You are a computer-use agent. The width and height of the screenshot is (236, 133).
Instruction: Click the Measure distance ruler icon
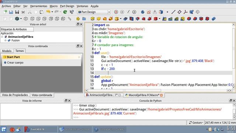click(69, 19)
